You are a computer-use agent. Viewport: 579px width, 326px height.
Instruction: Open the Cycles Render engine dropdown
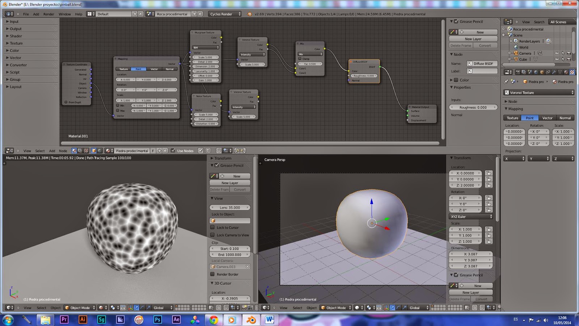pos(224,14)
